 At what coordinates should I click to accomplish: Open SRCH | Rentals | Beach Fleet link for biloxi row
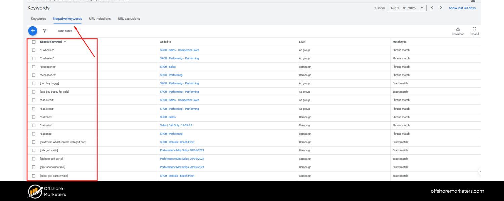(177, 176)
